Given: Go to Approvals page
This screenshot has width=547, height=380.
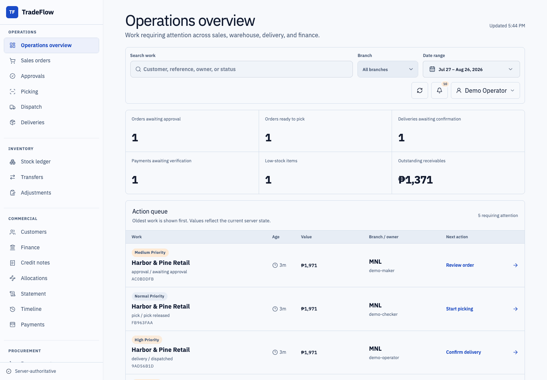Looking at the screenshot, I should (x=51, y=76).
